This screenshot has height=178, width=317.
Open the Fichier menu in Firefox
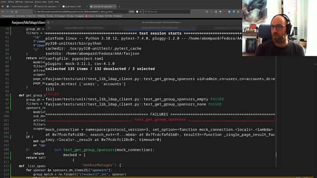pos(3,2)
